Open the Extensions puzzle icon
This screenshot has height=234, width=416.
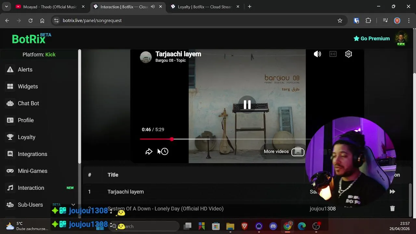pyautogui.click(x=368, y=20)
